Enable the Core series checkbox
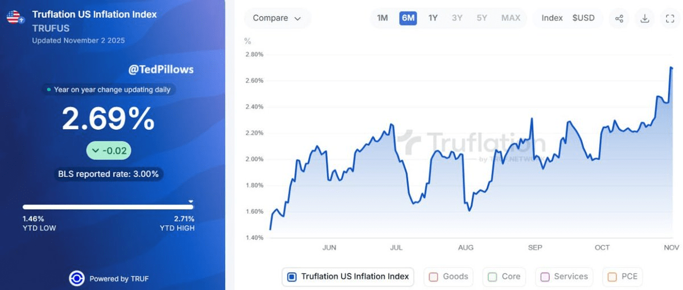Viewport: 683px width, 290px height. 492,277
